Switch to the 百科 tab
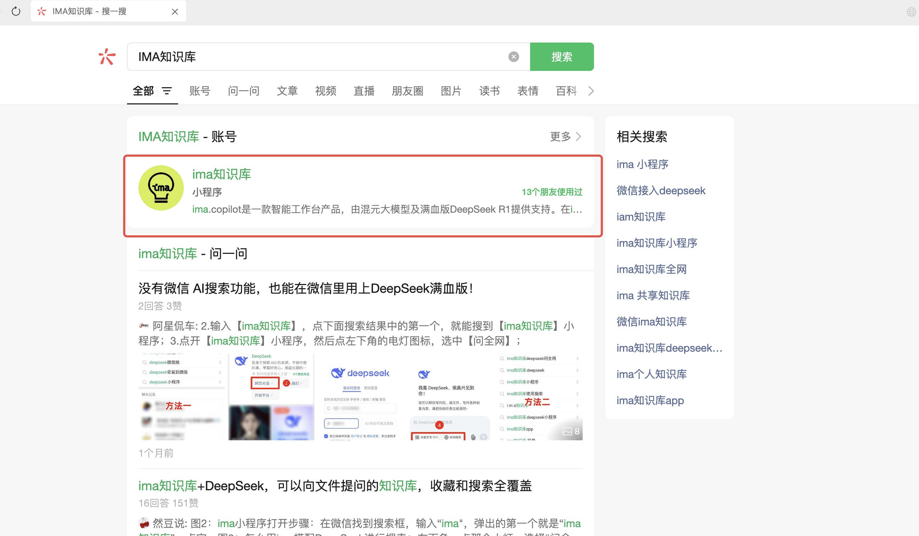The height and width of the screenshot is (536, 919). [x=566, y=91]
